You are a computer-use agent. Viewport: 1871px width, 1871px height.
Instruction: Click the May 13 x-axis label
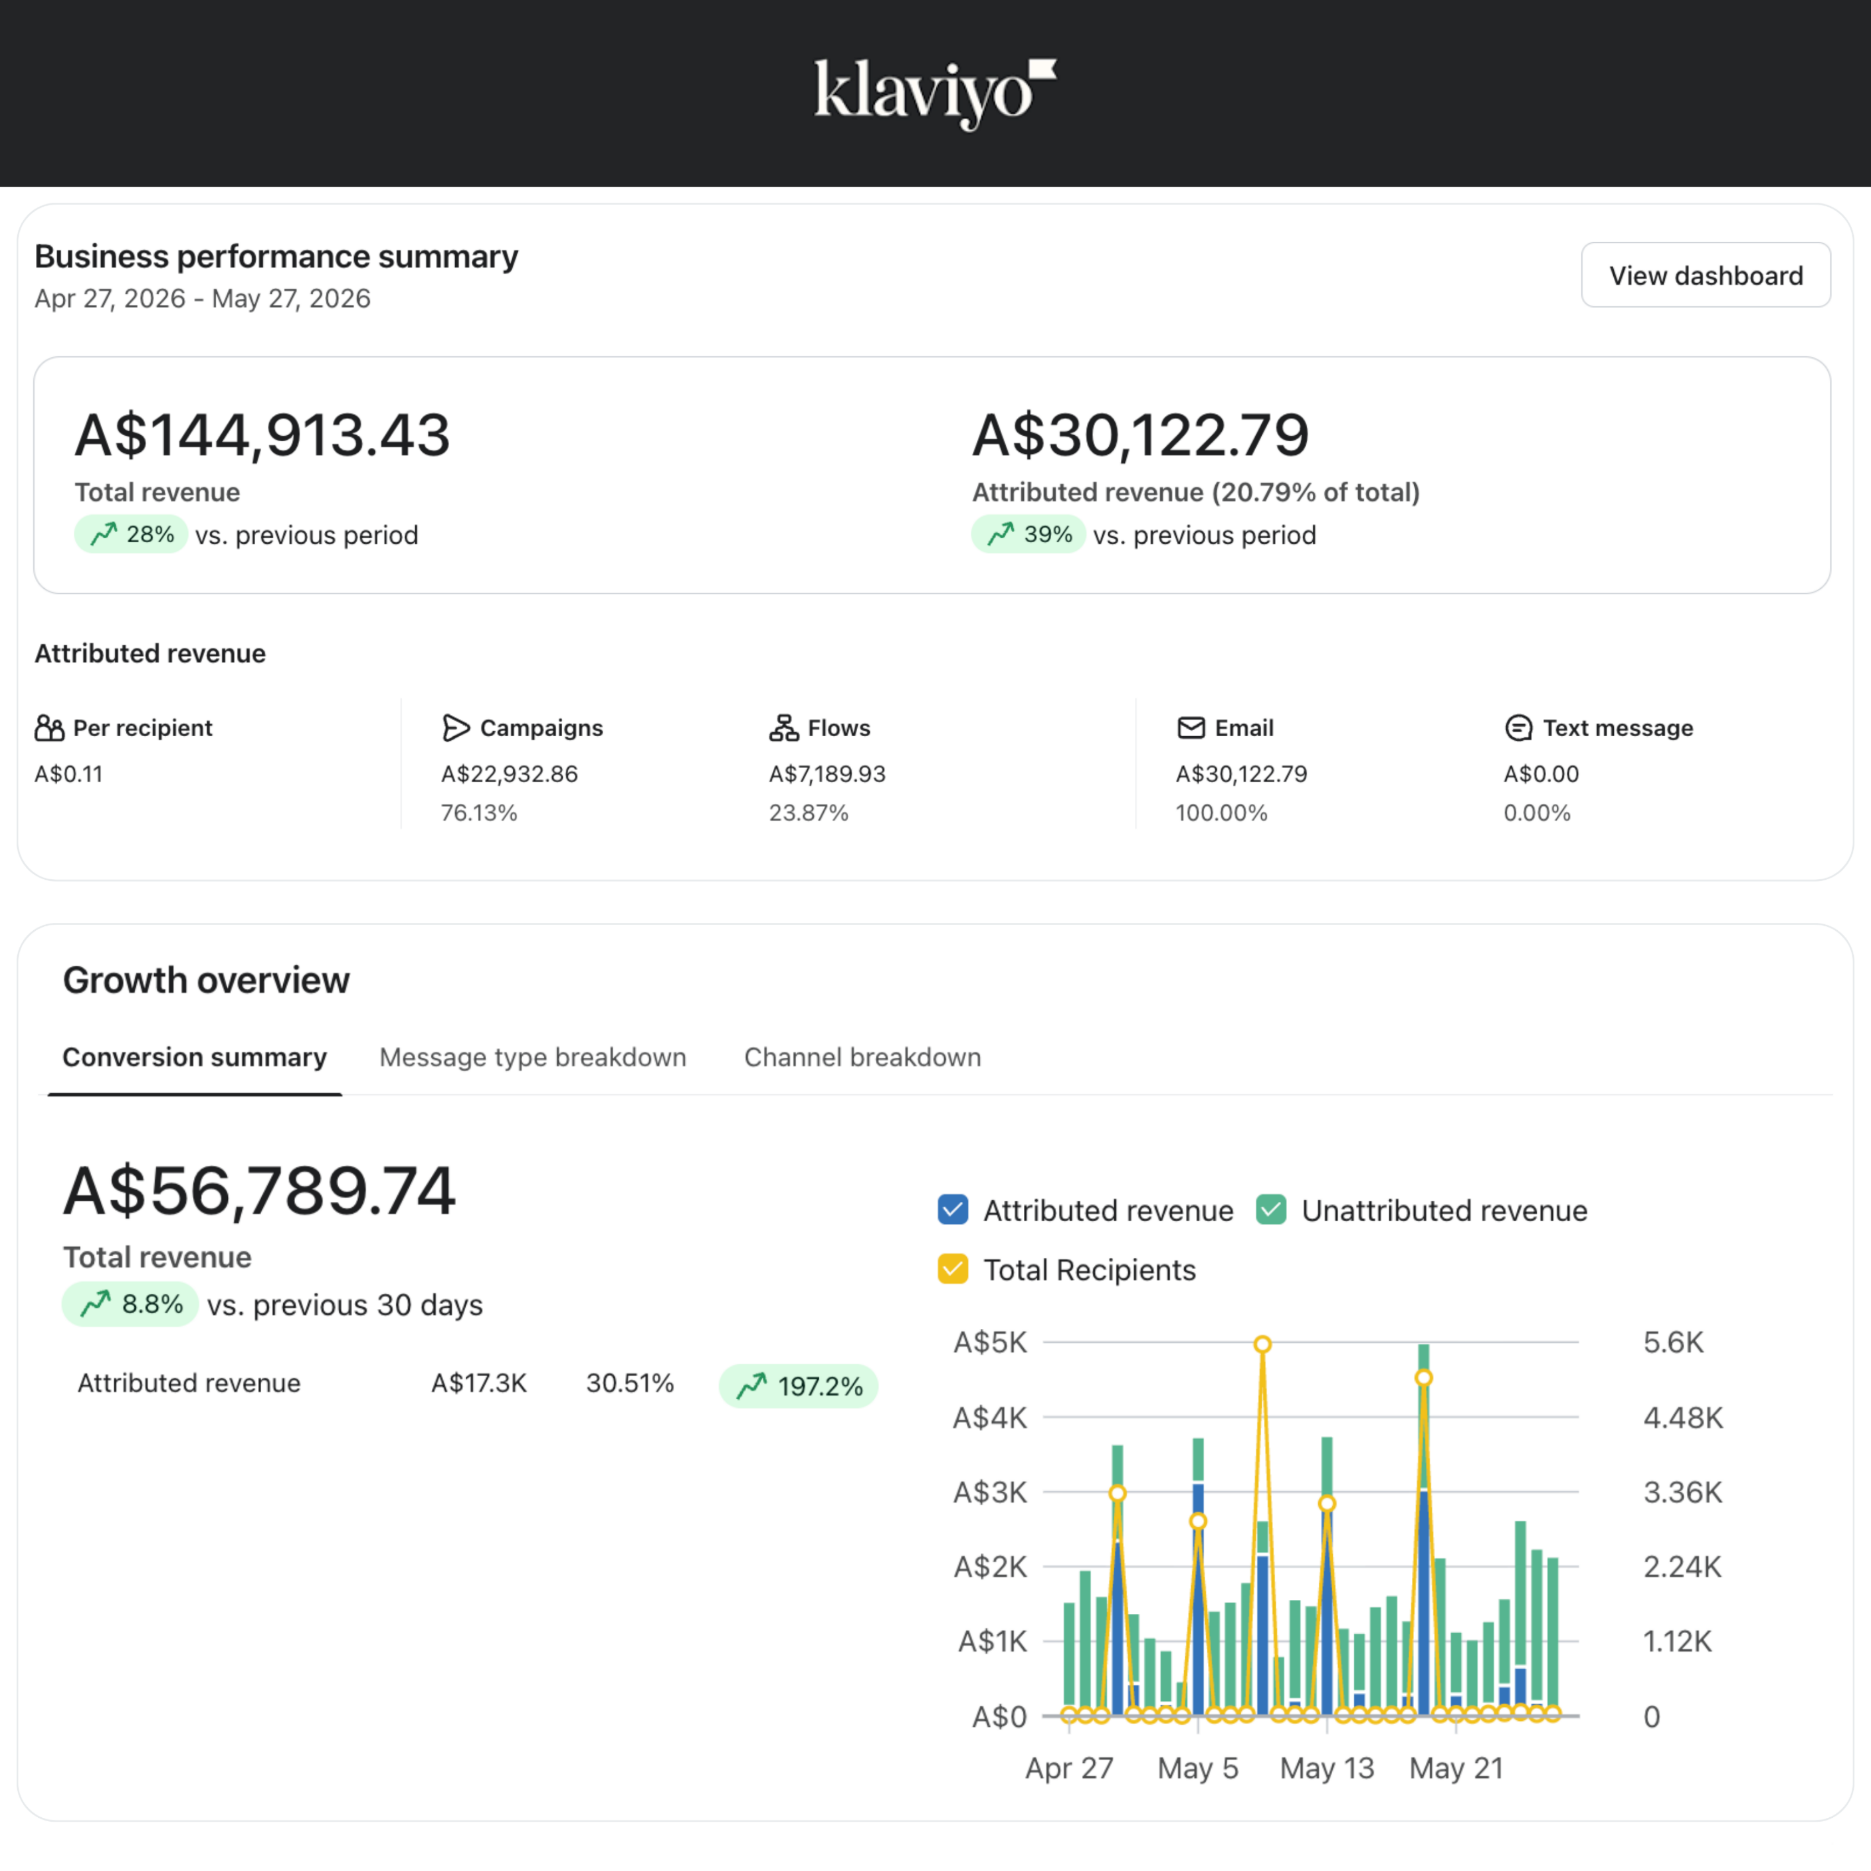click(x=1327, y=1768)
